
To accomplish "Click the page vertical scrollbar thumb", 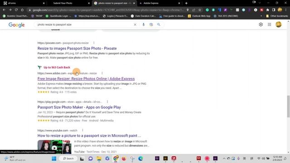I will (x=288, y=106).
